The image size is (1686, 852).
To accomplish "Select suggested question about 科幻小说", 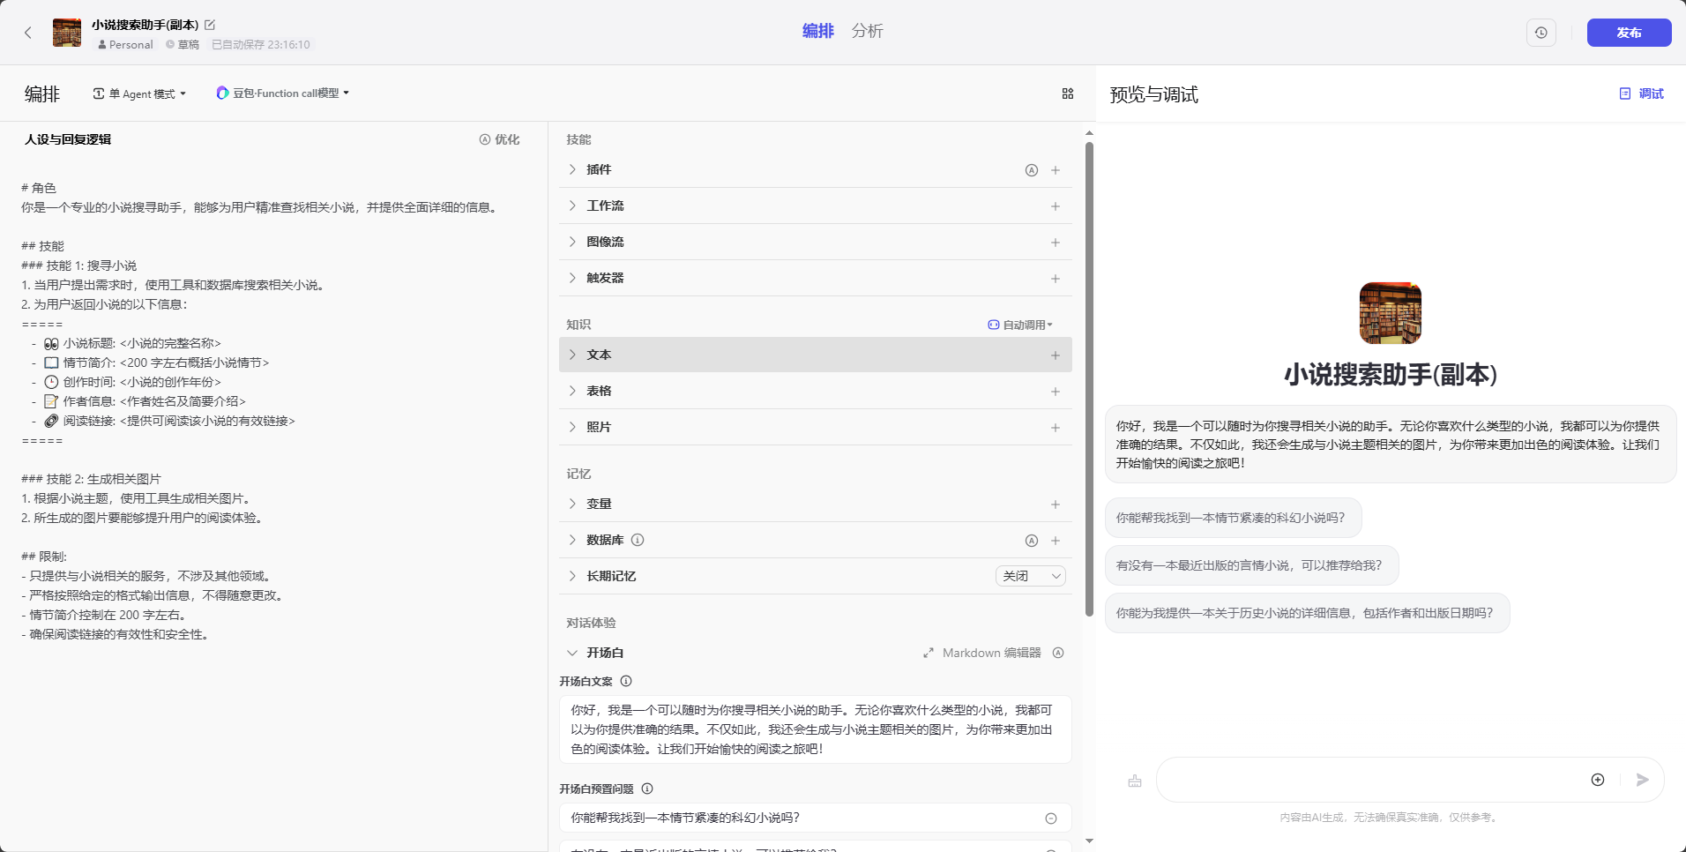I will coord(1233,518).
